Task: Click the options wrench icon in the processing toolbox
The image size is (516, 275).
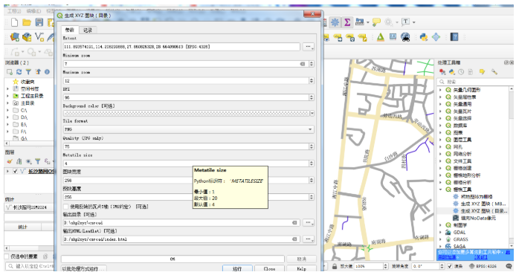Action: coord(494,71)
